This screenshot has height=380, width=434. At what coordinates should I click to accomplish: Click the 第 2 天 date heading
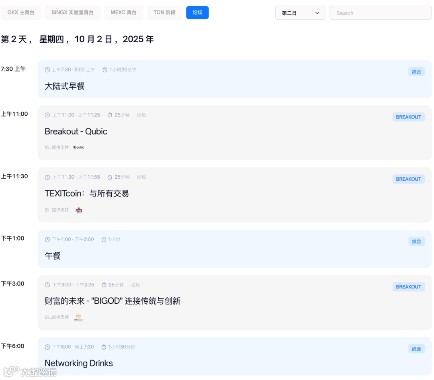pos(77,39)
